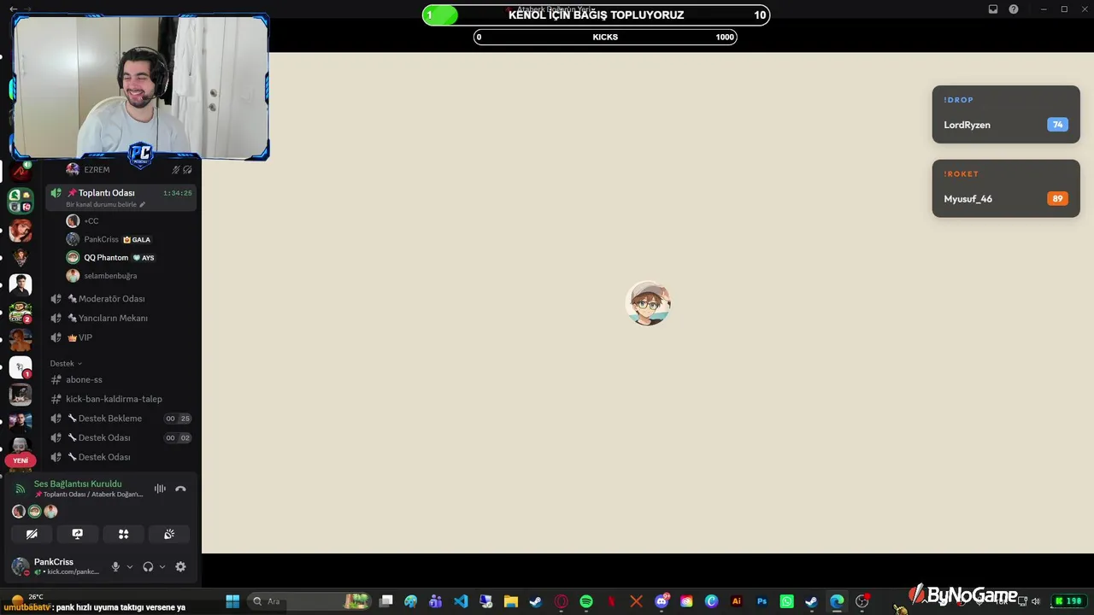Open File Explorer from taskbar
Image resolution: width=1094 pixels, height=615 pixels.
tap(511, 601)
